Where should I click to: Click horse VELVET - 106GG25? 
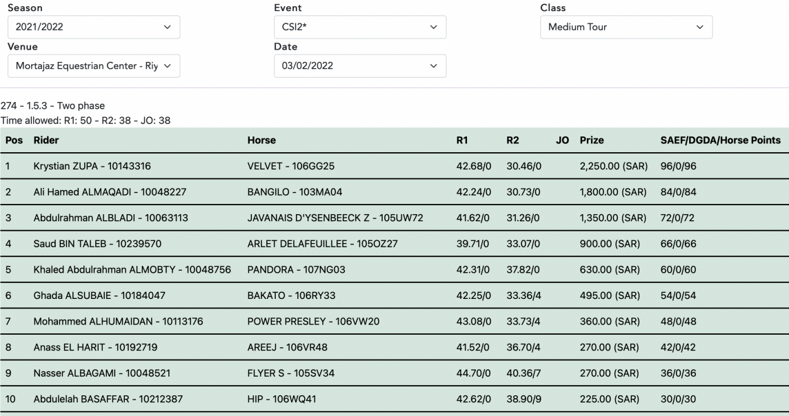tap(291, 166)
